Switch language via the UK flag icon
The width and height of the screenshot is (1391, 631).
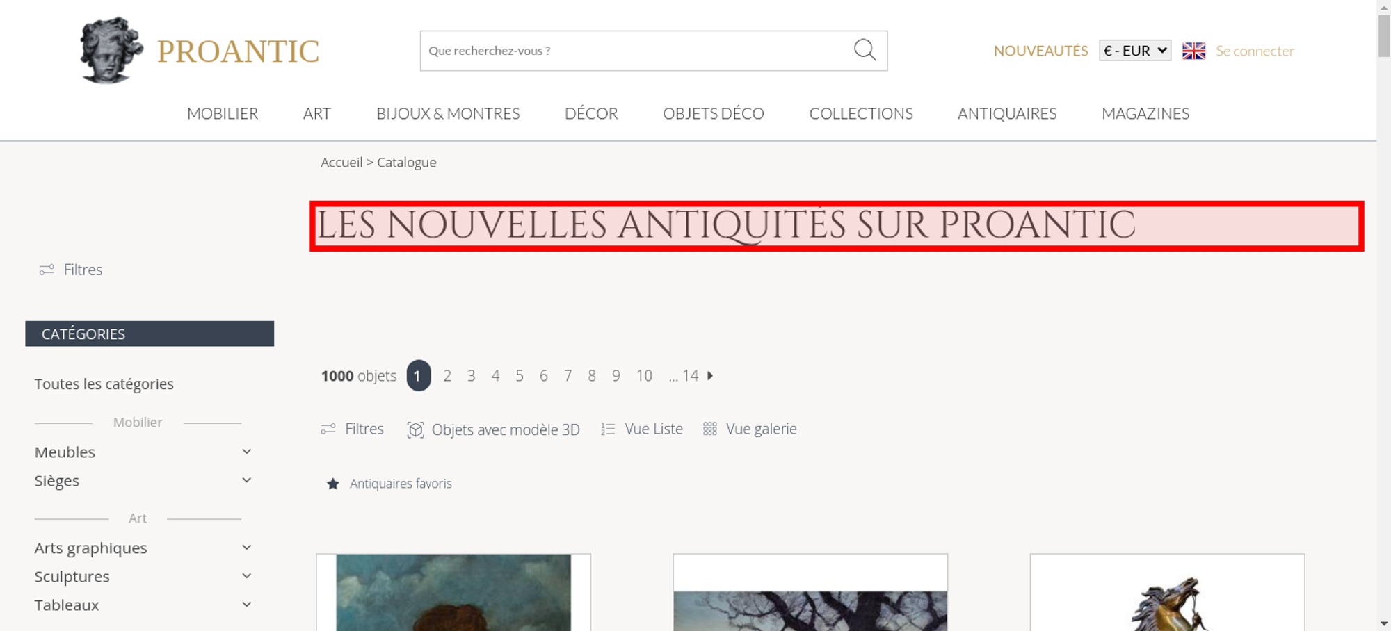click(1193, 51)
